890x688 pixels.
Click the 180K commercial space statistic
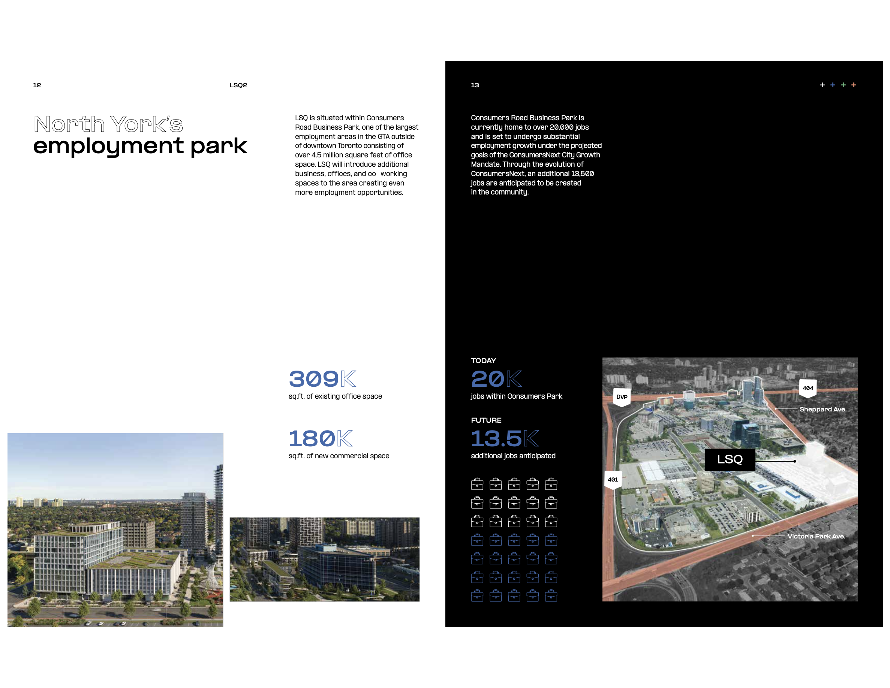click(x=321, y=439)
